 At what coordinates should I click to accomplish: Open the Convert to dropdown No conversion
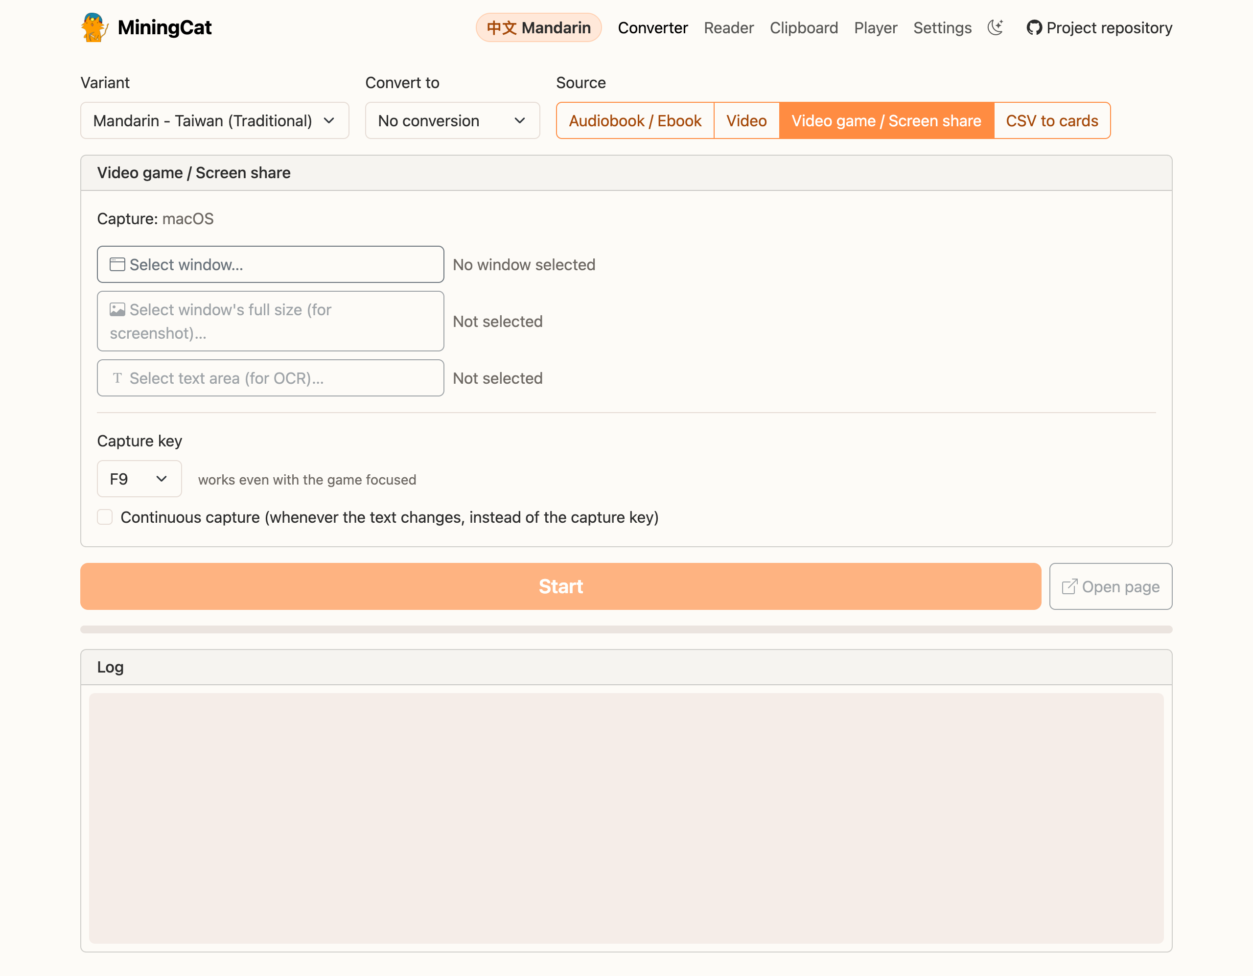[x=452, y=120]
